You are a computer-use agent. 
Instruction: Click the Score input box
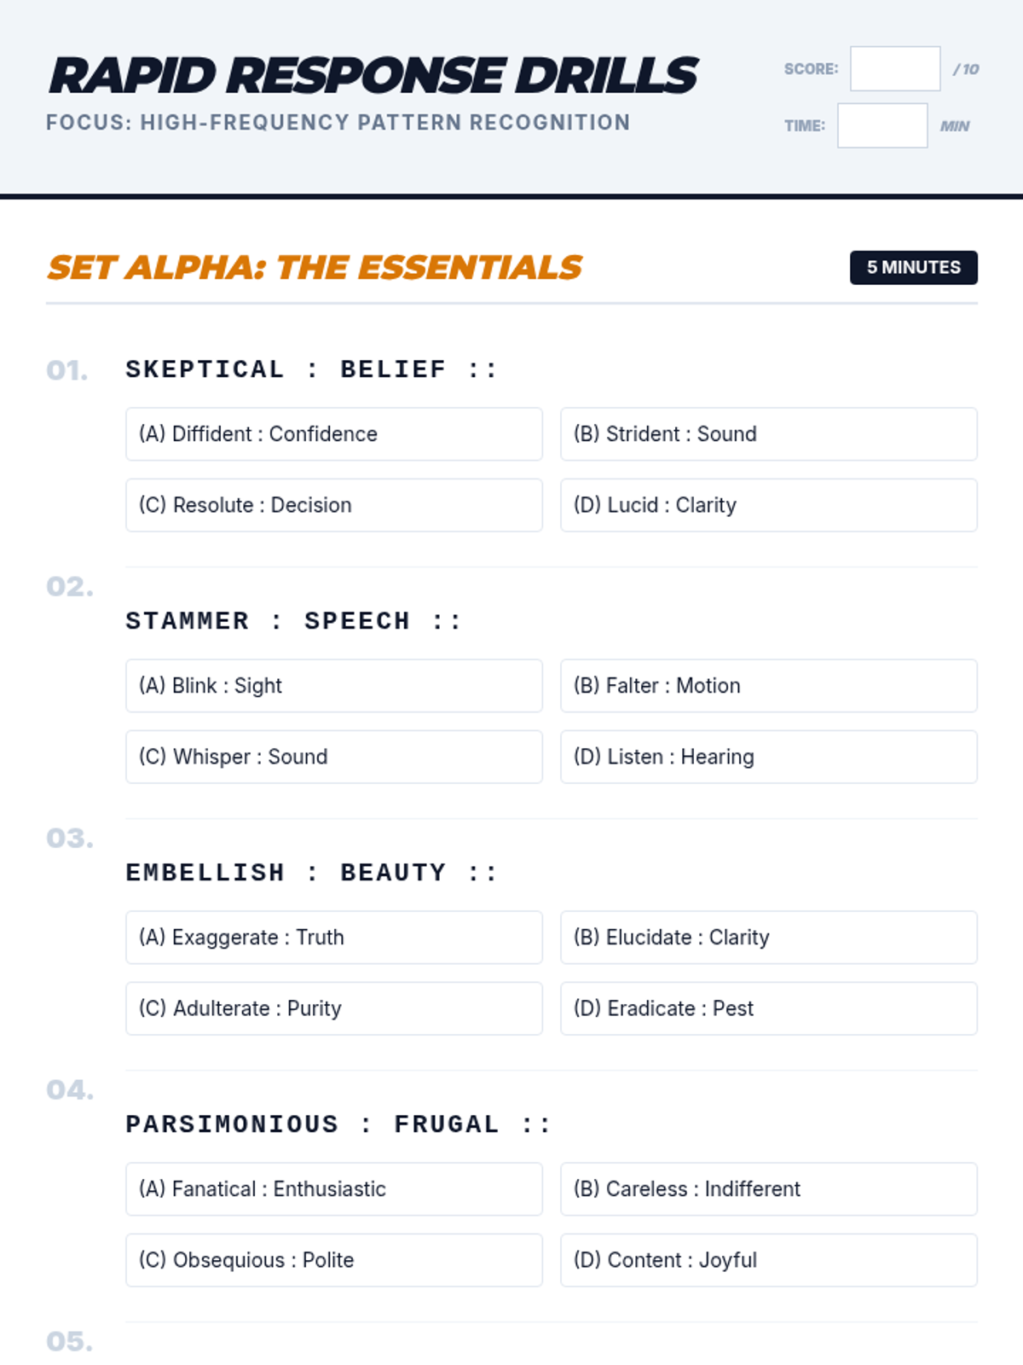(894, 68)
